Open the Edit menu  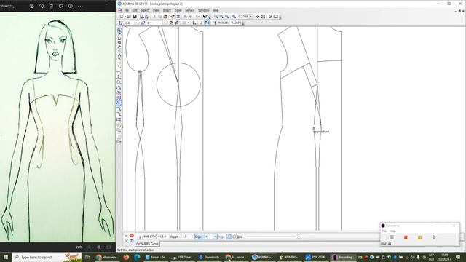pyautogui.click(x=135, y=10)
